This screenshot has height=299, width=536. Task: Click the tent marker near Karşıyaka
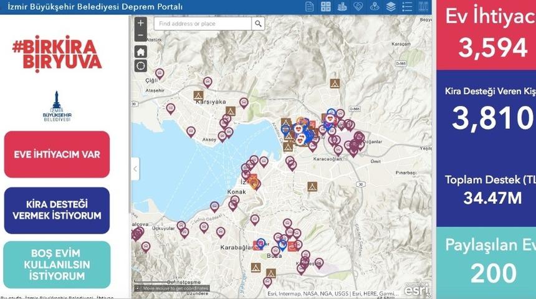click(198, 96)
